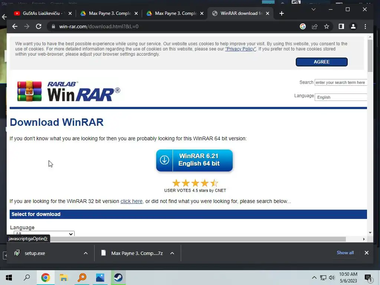Click the vertical page scrollbar thumb

pos(370,56)
